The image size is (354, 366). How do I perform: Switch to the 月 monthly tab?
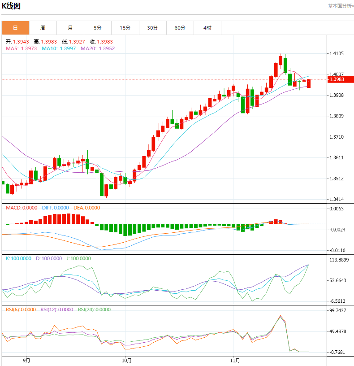(70, 28)
